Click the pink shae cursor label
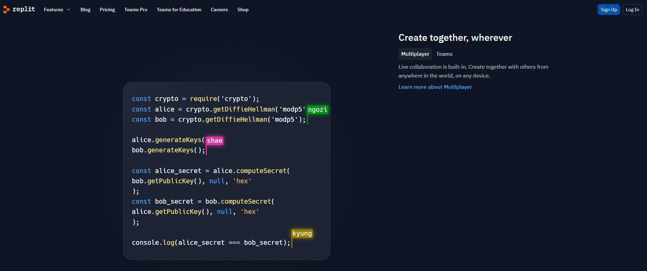The height and width of the screenshot is (271, 647). point(214,140)
